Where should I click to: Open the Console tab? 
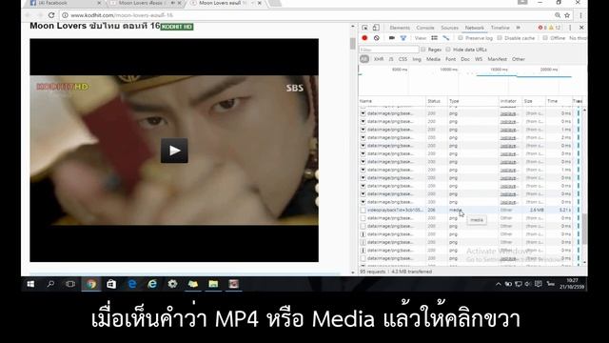425,28
